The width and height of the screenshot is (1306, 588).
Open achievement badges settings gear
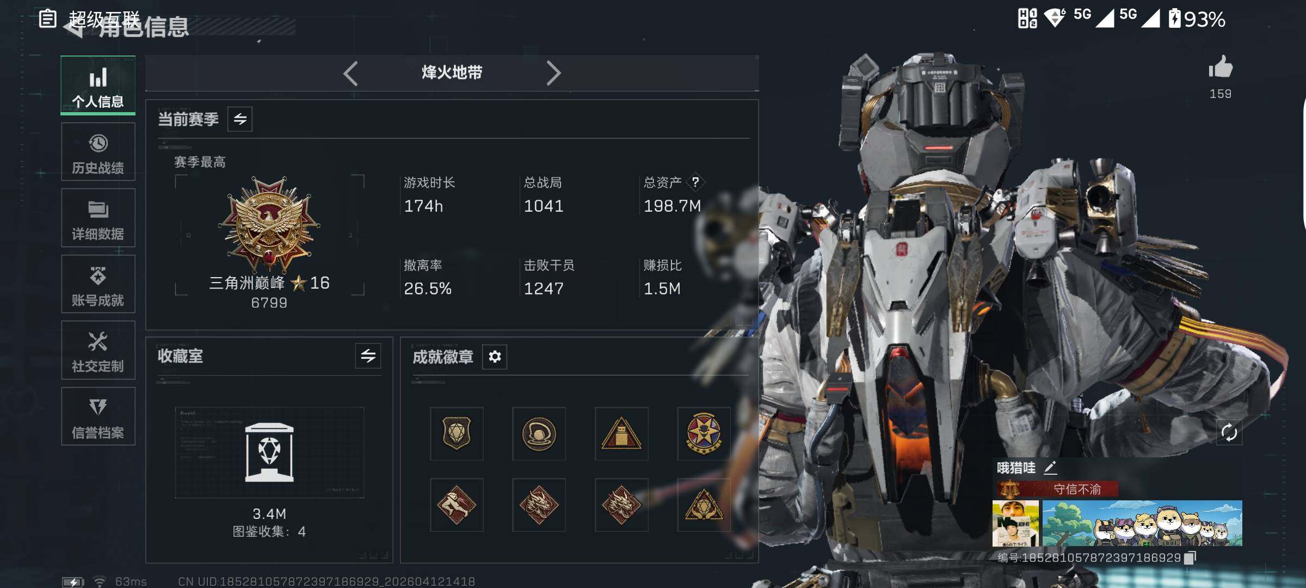[495, 357]
